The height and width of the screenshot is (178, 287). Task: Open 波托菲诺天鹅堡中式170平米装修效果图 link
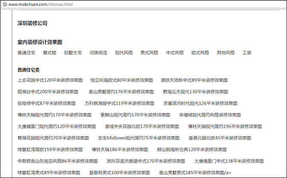pyautogui.click(x=146, y=161)
